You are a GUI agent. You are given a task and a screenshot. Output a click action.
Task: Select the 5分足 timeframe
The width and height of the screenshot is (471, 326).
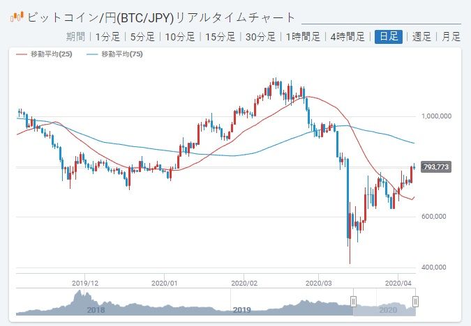pos(144,37)
